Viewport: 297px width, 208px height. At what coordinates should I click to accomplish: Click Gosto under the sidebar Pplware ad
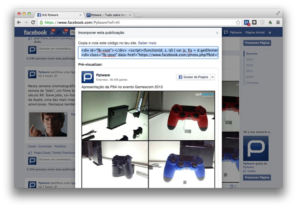tap(251, 171)
